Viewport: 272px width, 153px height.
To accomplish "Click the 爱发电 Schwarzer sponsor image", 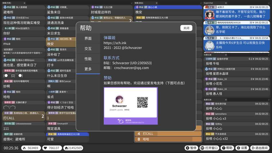I will click(x=131, y=106).
